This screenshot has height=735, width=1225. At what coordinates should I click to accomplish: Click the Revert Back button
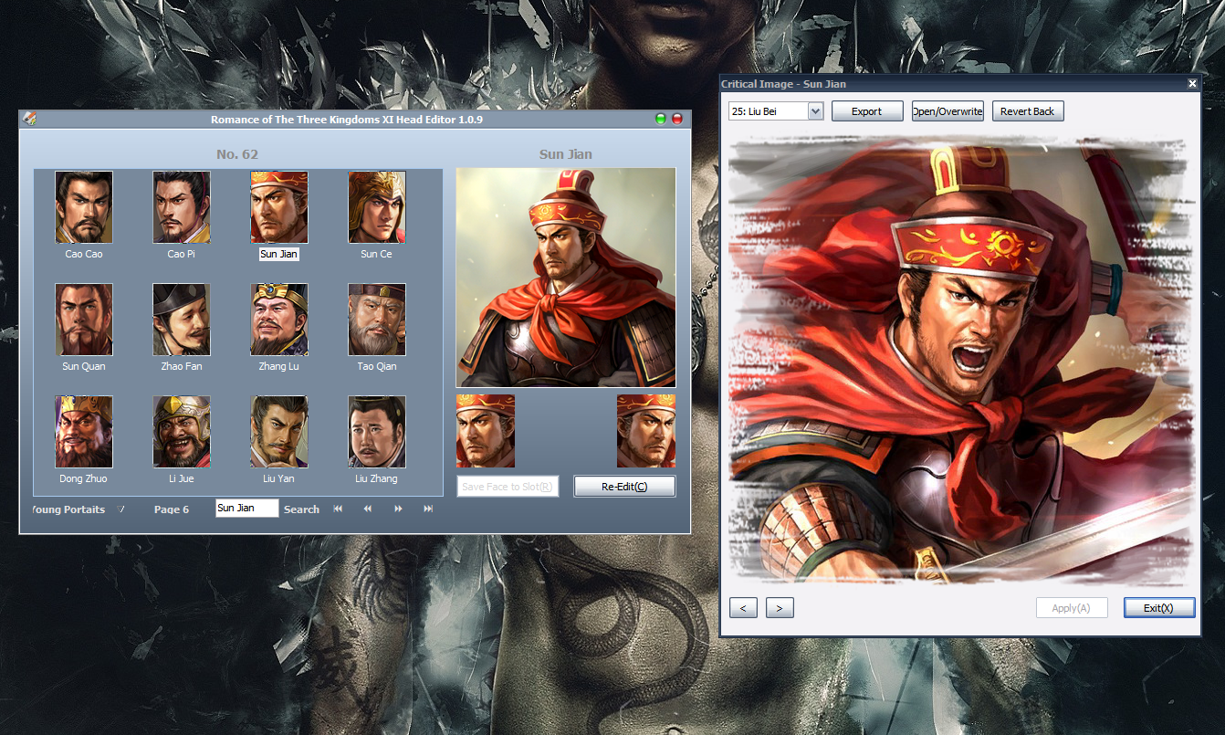[1028, 111]
